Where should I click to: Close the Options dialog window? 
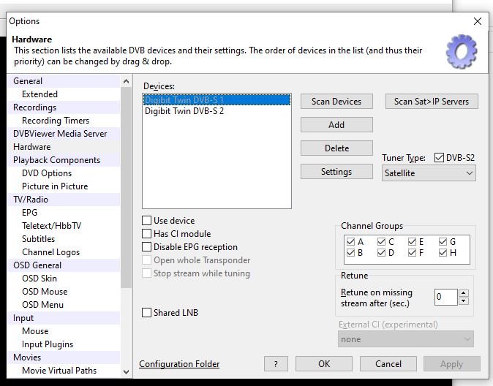(x=478, y=21)
